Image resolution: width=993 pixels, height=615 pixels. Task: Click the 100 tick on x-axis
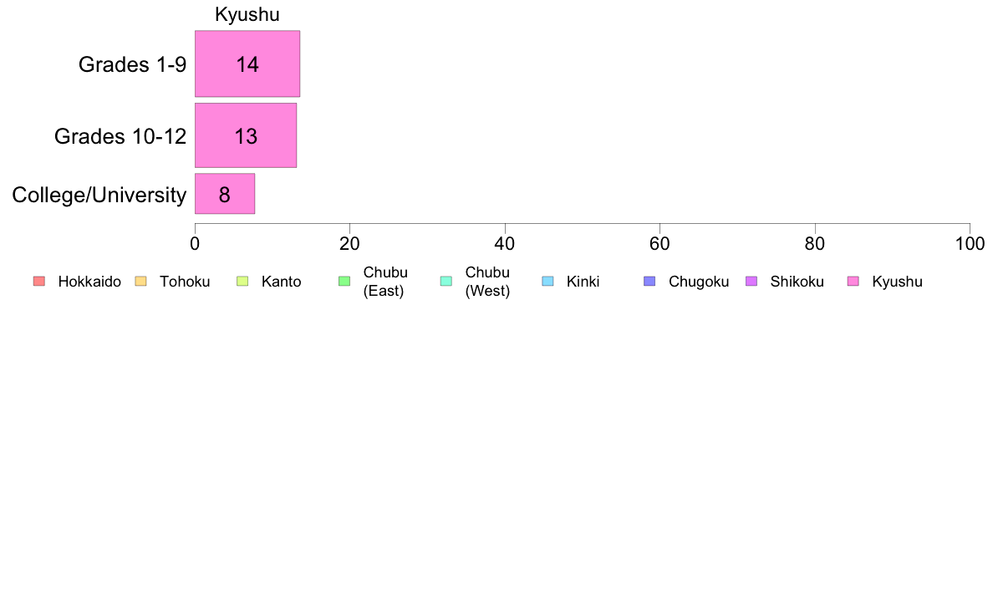(970, 244)
